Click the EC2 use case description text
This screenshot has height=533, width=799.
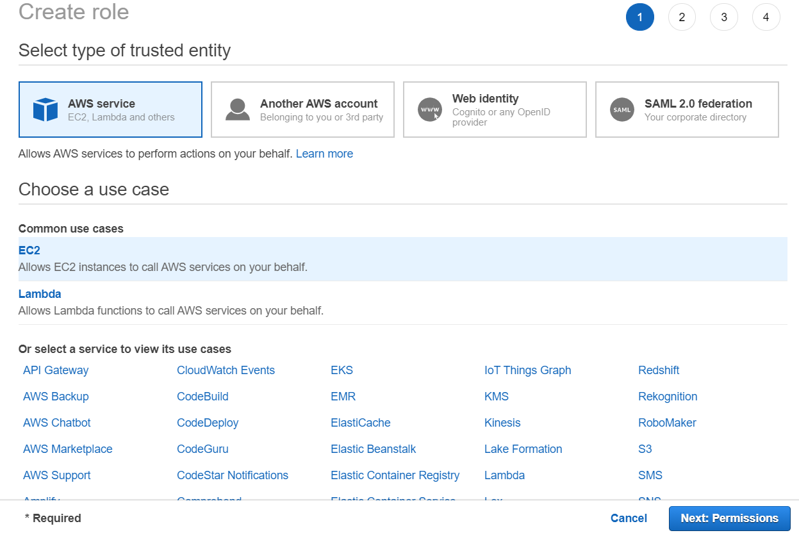[x=163, y=267]
